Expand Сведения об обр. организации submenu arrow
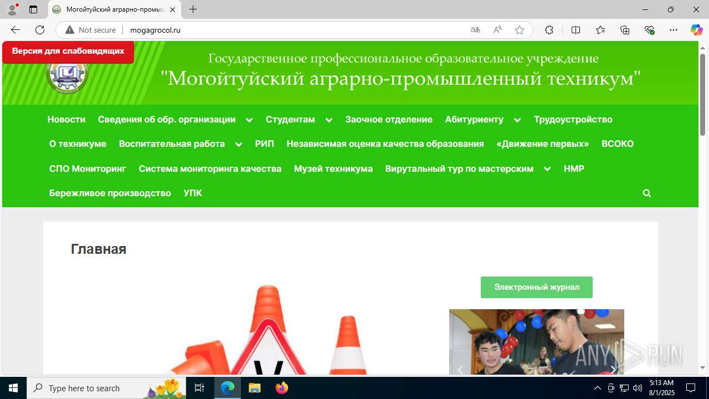Screen dimensions: 709x399 pyautogui.click(x=249, y=120)
